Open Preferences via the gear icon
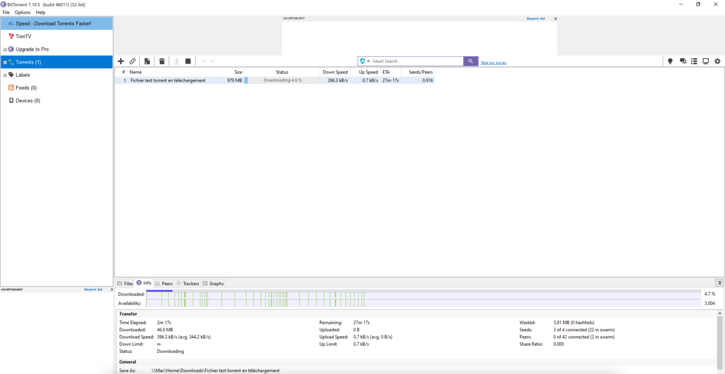Screen dimensions: 725x374 click(717, 61)
